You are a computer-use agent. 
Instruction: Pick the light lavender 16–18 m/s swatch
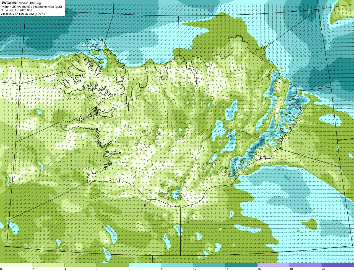274,265
